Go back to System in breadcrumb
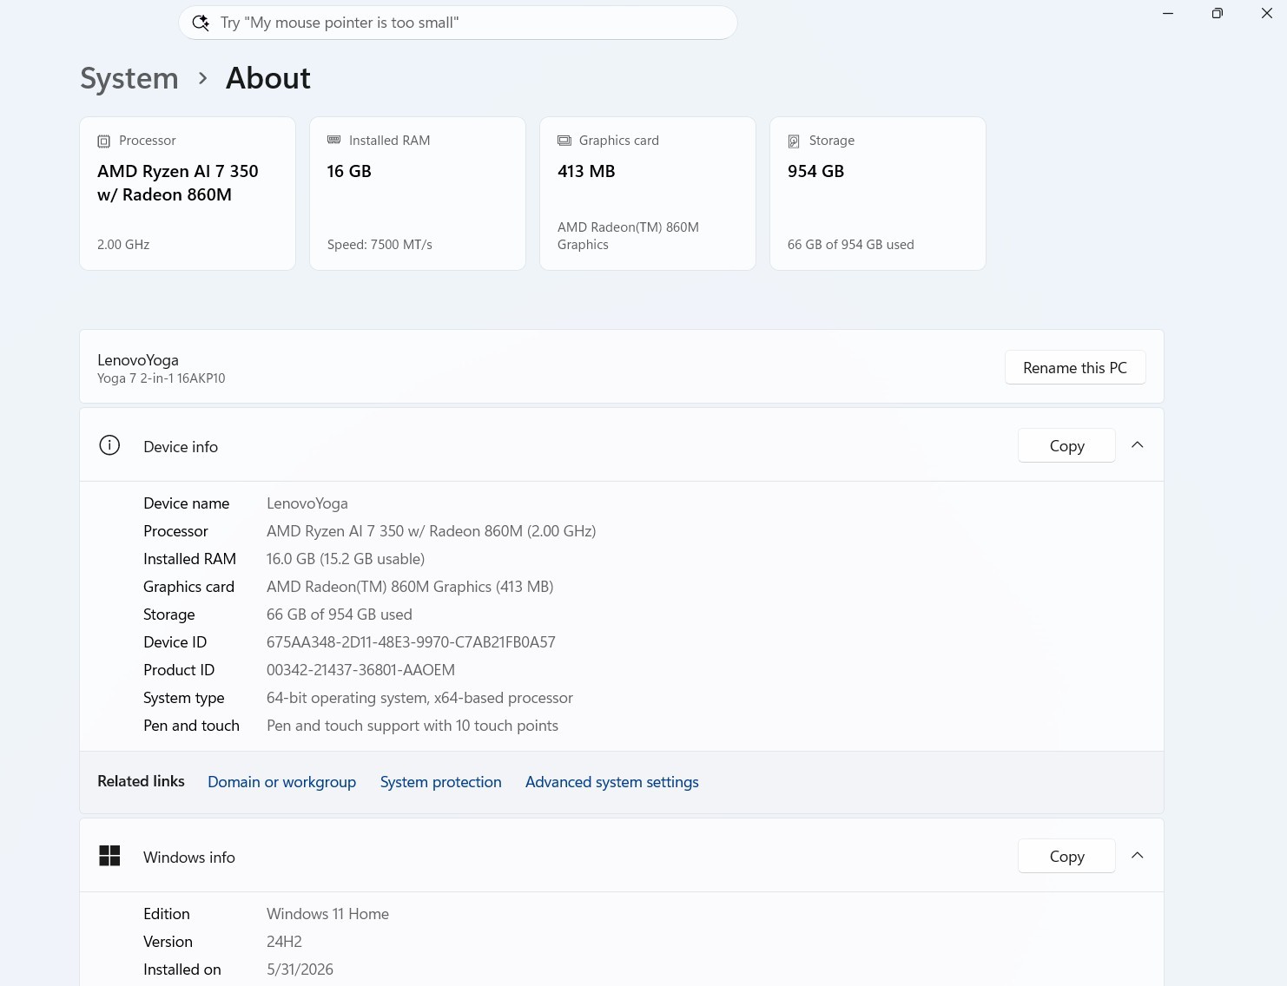The height and width of the screenshot is (986, 1287). click(x=129, y=78)
